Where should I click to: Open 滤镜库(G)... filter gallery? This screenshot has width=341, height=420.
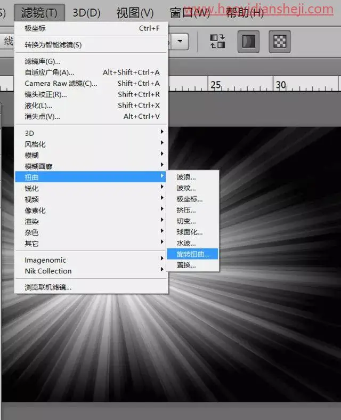point(92,61)
